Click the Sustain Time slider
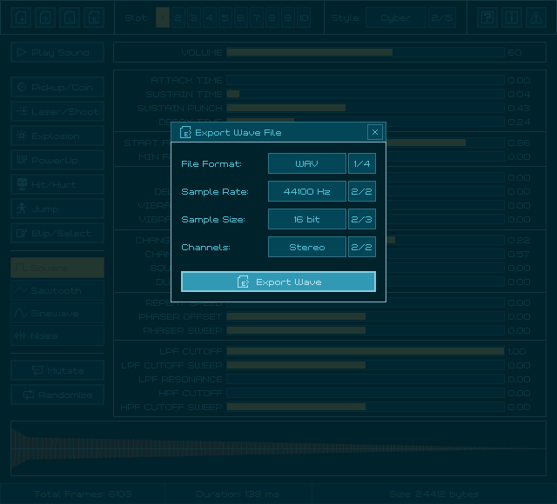 [x=366, y=94]
